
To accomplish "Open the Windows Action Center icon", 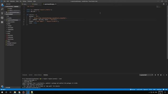I will click(165, 92).
